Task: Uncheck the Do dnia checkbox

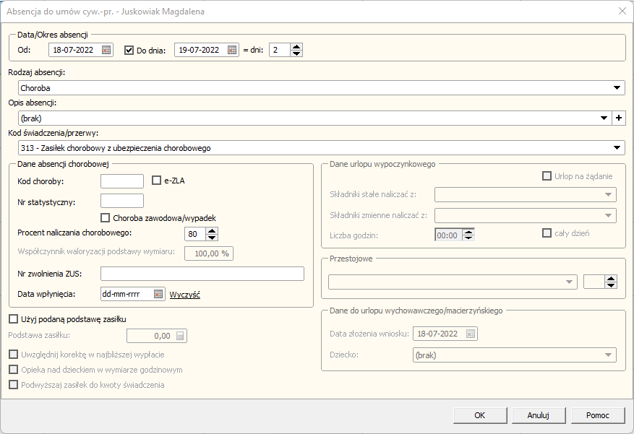Action: pos(129,51)
